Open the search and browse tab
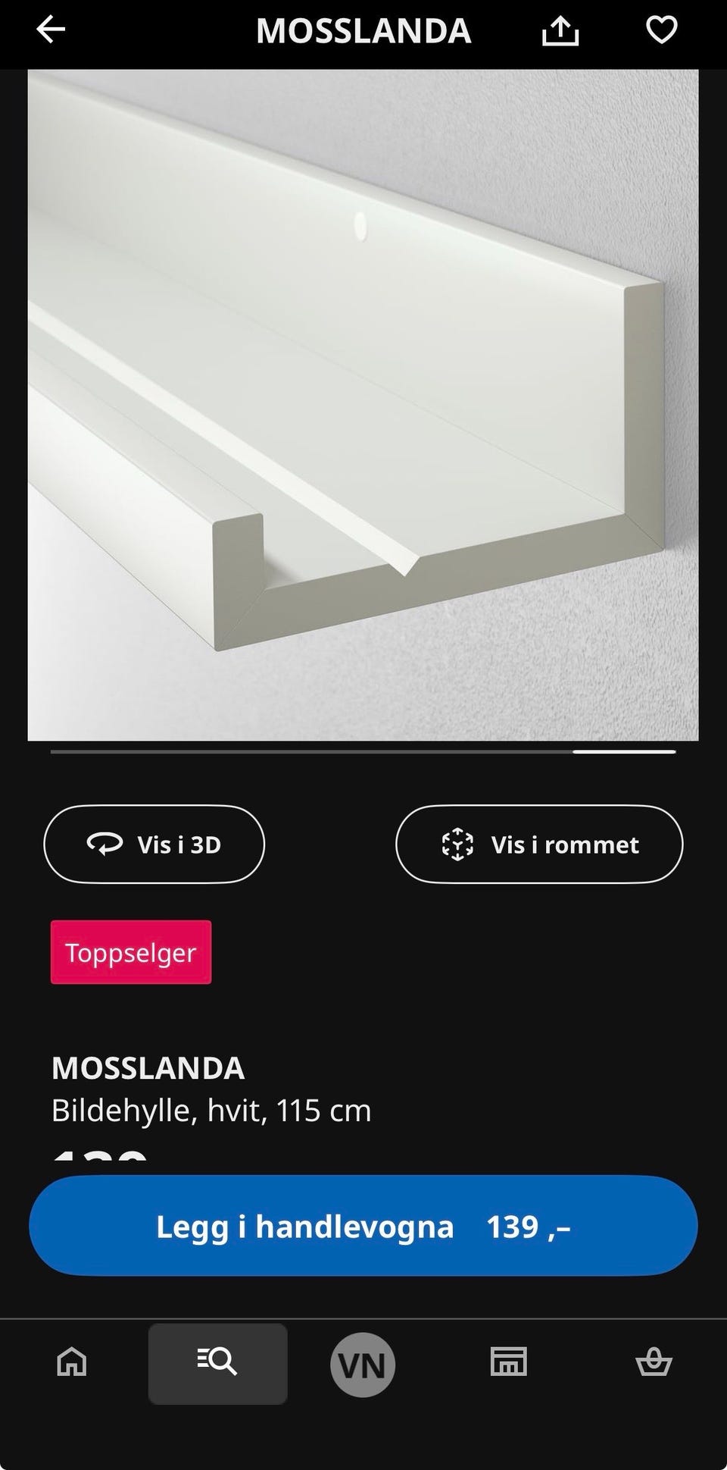The width and height of the screenshot is (727, 1470). [217, 1362]
